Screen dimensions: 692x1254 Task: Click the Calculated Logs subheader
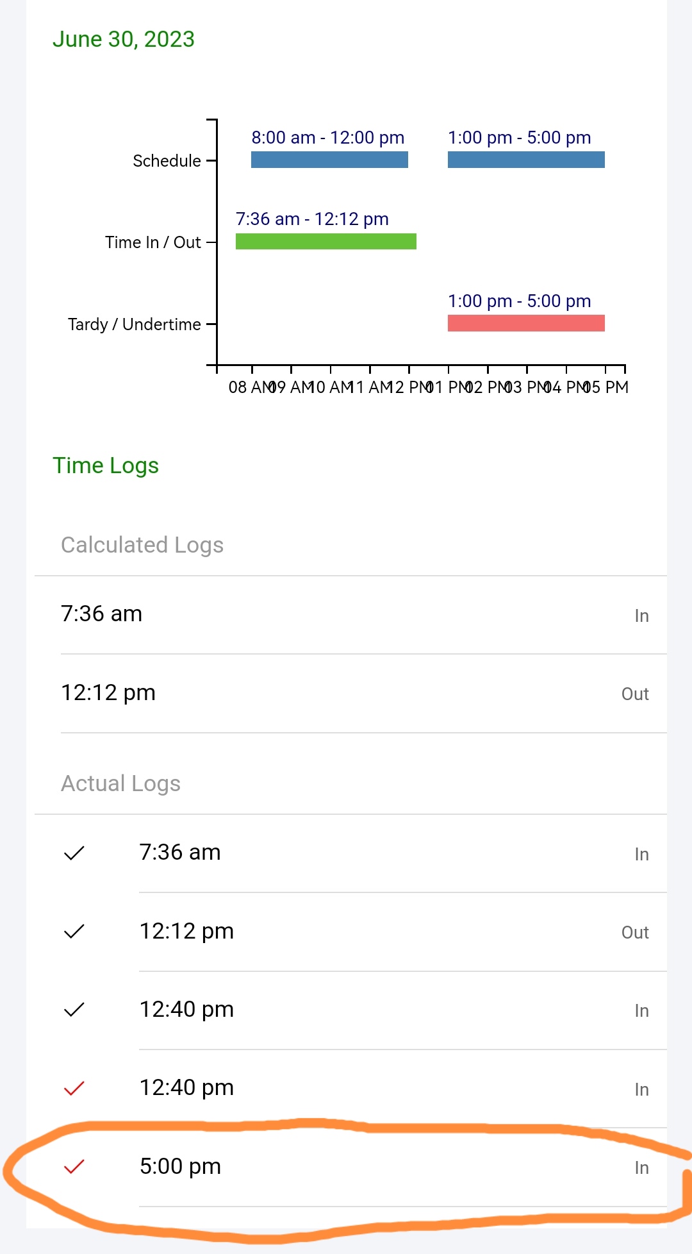pos(142,545)
